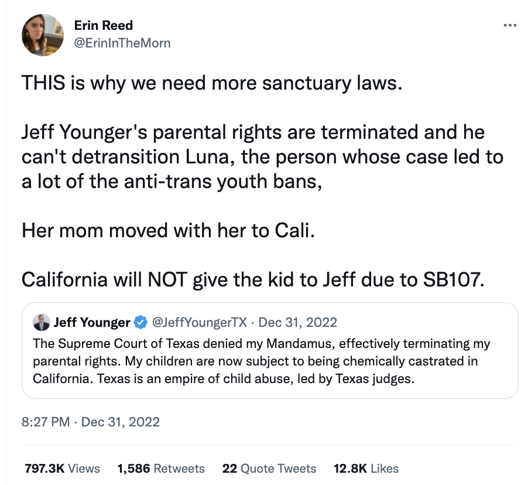The width and height of the screenshot is (528, 485).
Task: Click the blue verified badge
Action: coord(140,323)
